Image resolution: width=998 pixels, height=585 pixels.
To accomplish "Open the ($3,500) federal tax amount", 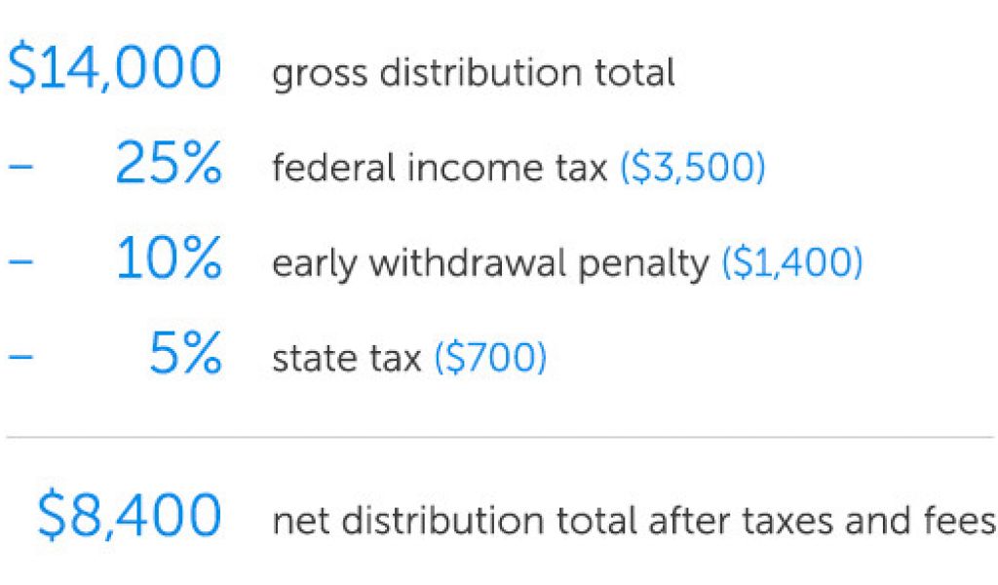I will coord(693,169).
